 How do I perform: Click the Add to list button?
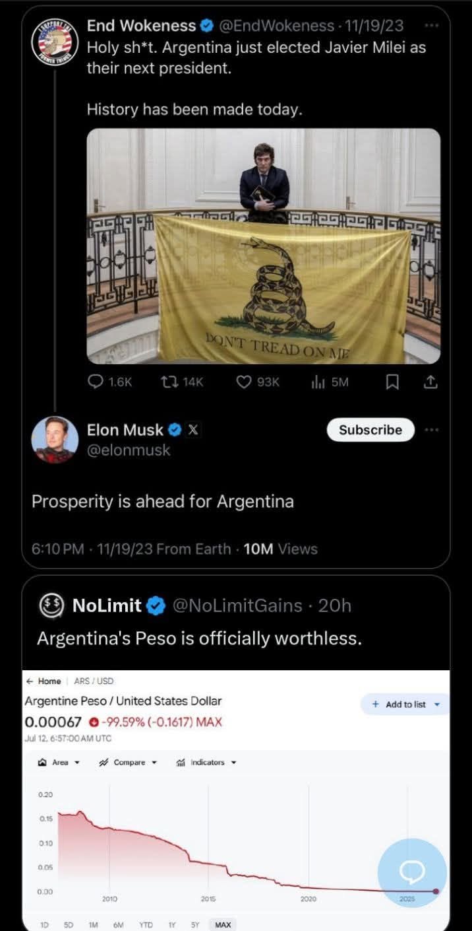[x=405, y=705]
